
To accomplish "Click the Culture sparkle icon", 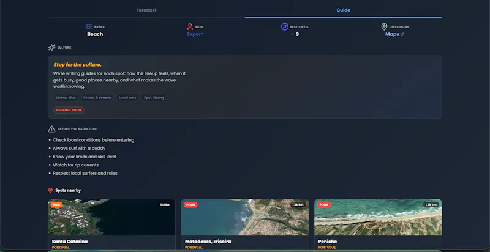I will [x=51, y=48].
